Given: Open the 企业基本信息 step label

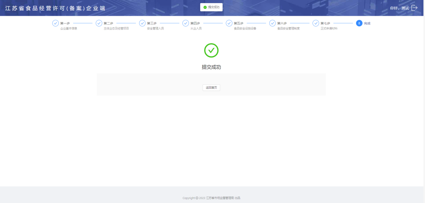Looking at the screenshot, I should [x=69, y=29].
